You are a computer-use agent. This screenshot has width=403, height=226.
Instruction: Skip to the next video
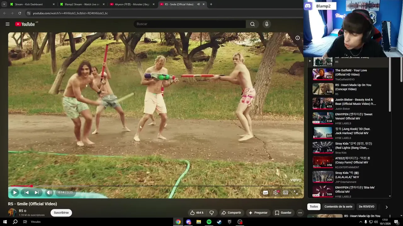(37, 192)
